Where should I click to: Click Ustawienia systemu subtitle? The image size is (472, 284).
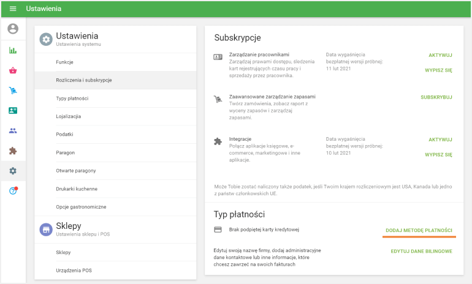click(78, 44)
